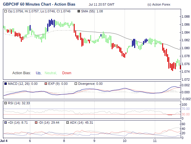Click the grey SMA (55) legend square
The image size is (191, 144).
[78, 11]
